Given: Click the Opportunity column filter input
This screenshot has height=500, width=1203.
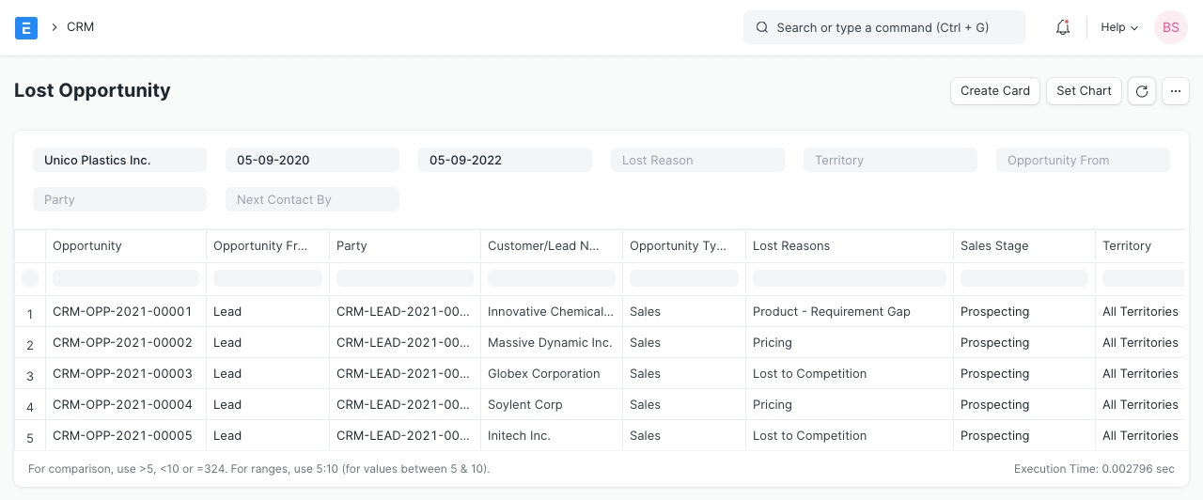Looking at the screenshot, I should [x=126, y=278].
